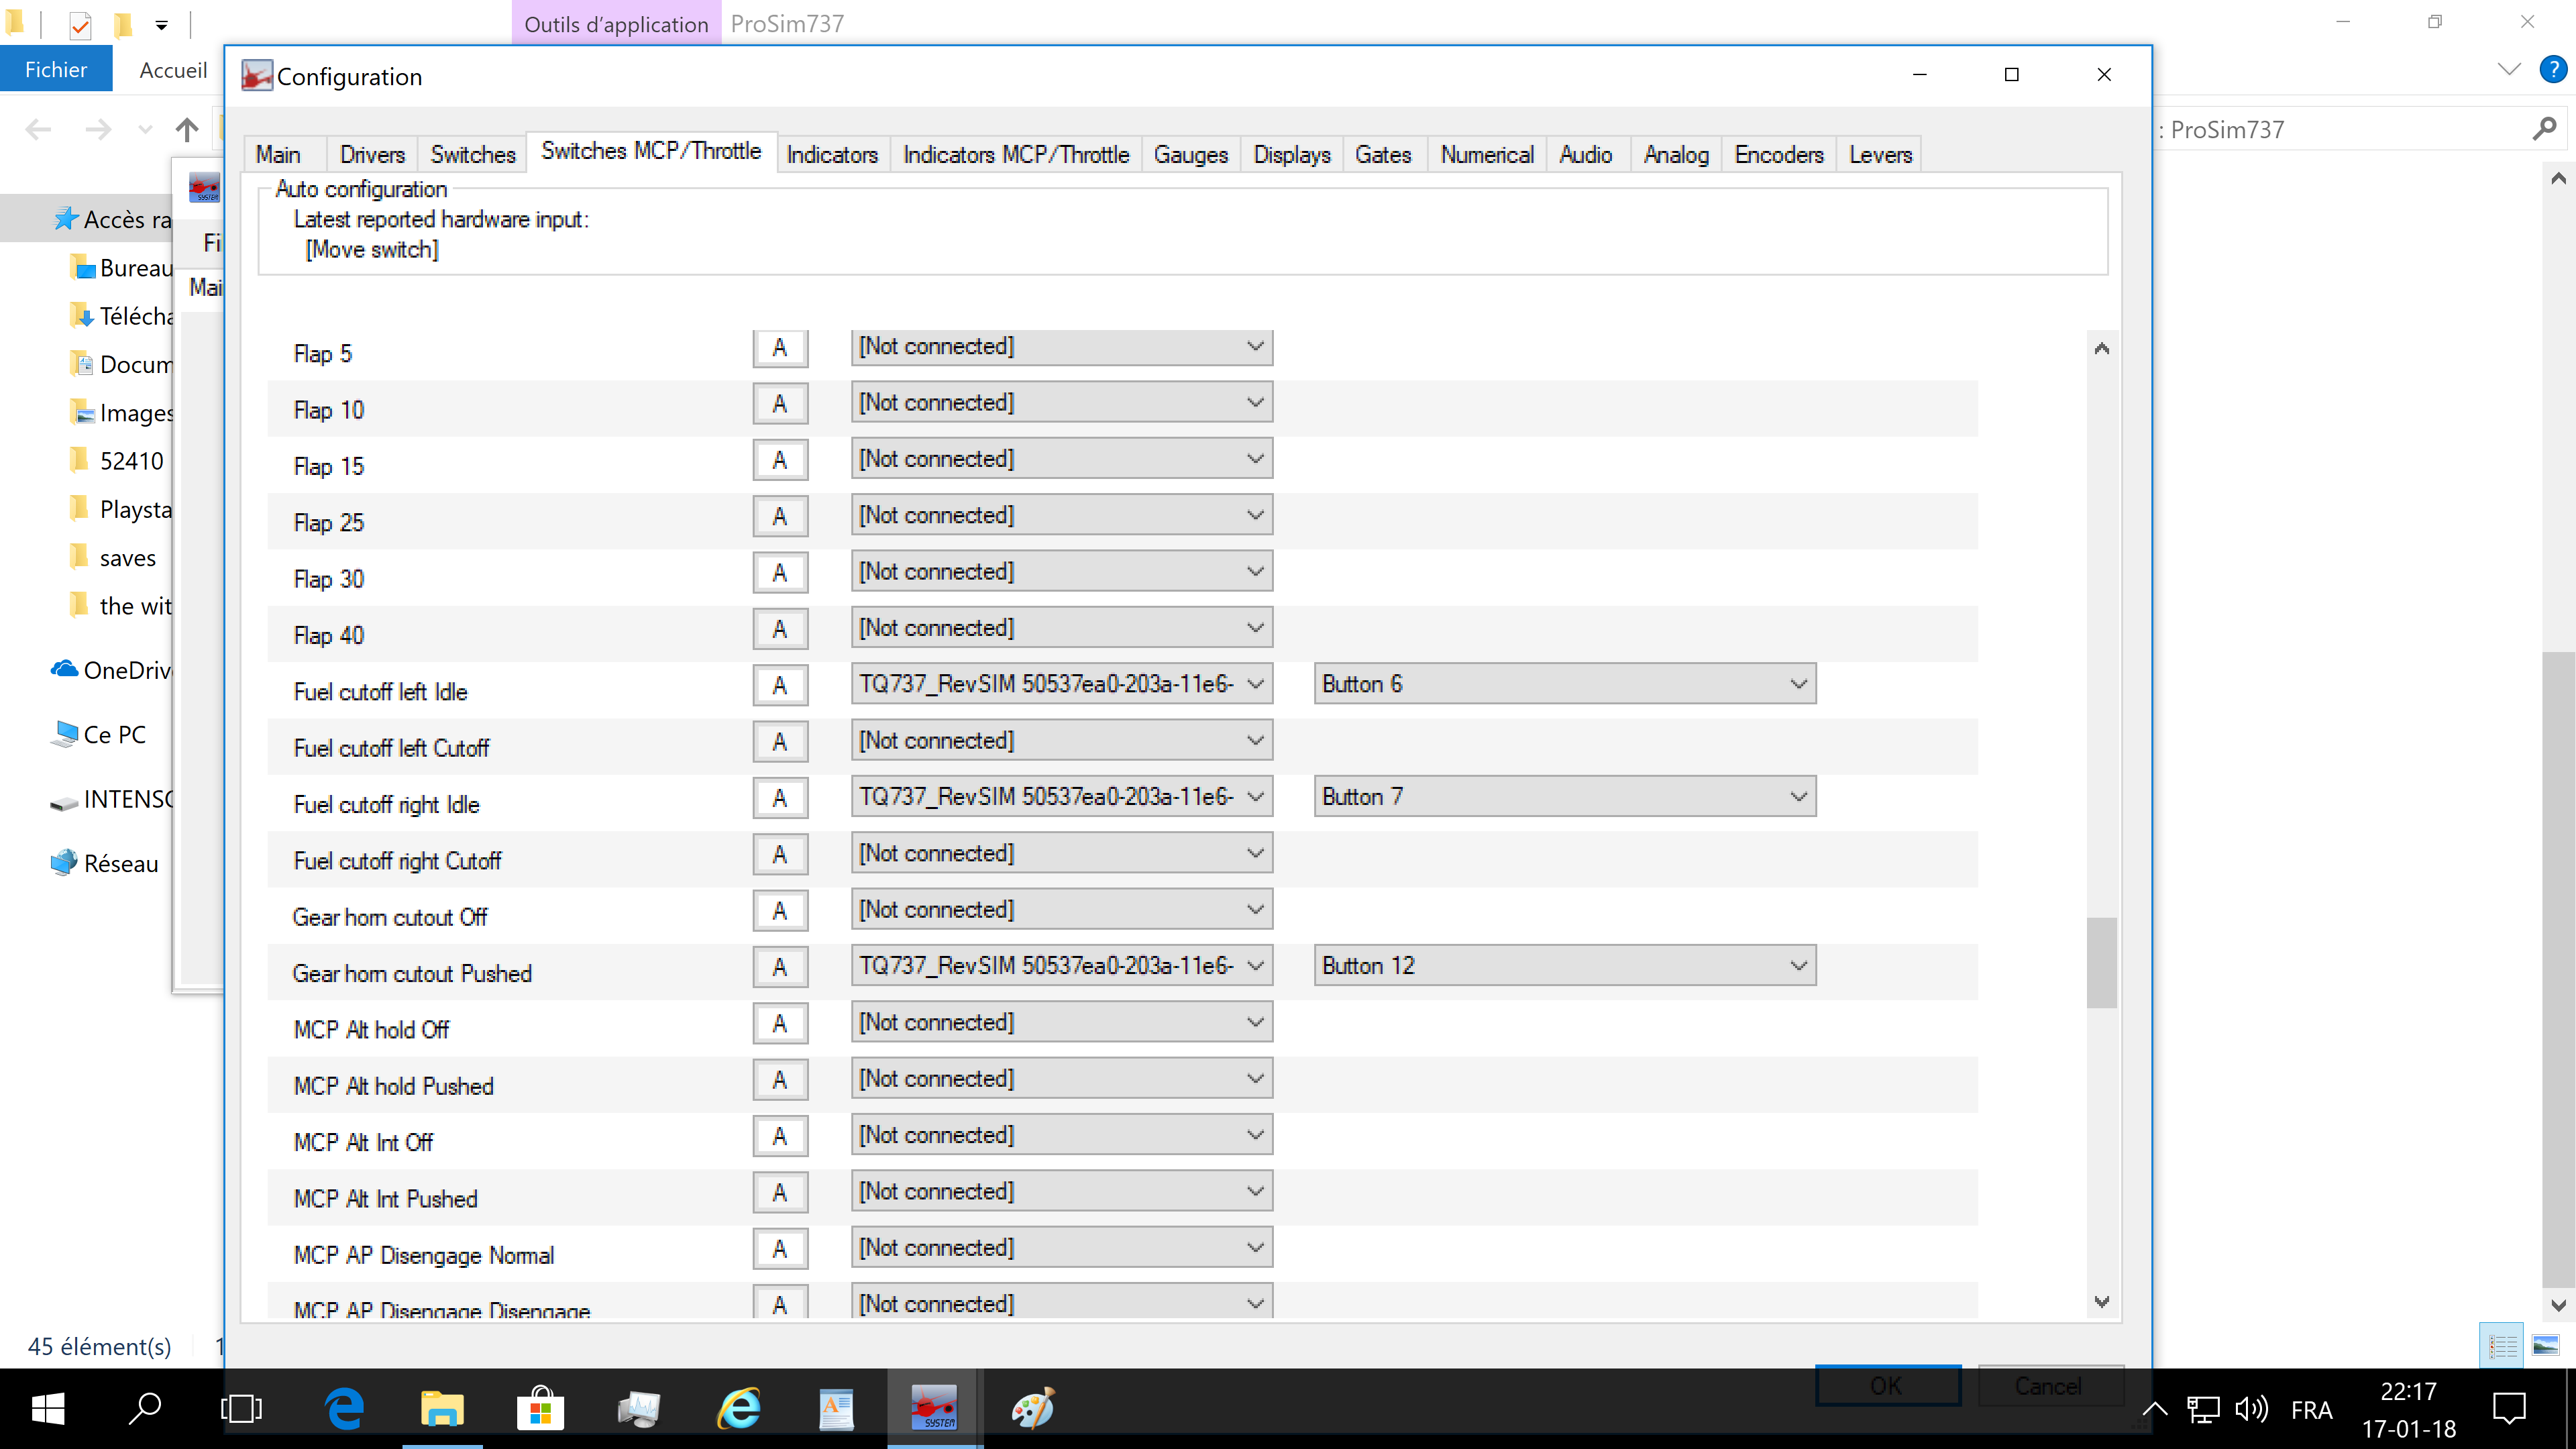Image resolution: width=2576 pixels, height=1449 pixels.
Task: Toggle the A button for Gear horn cutout Pushed
Action: pyautogui.click(x=780, y=967)
